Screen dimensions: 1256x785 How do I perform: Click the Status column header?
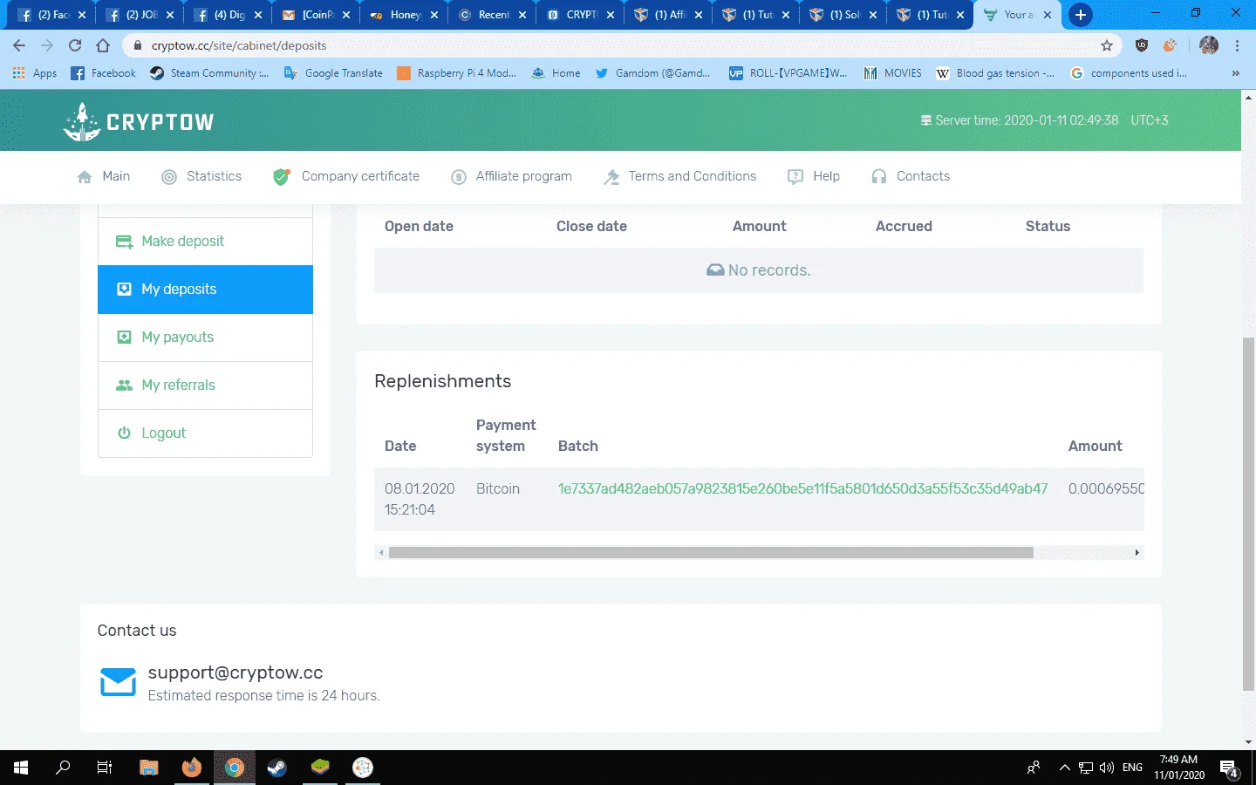(x=1048, y=226)
